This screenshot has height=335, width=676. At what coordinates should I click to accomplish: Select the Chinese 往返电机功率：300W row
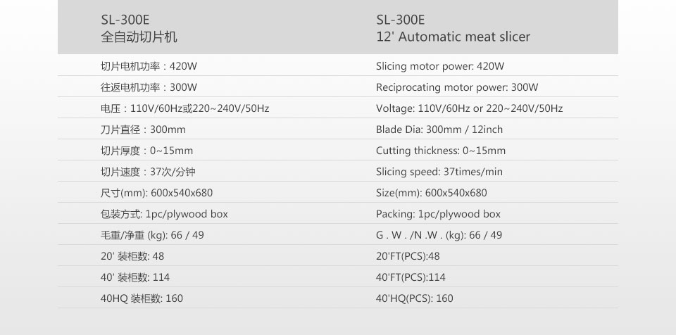click(149, 87)
